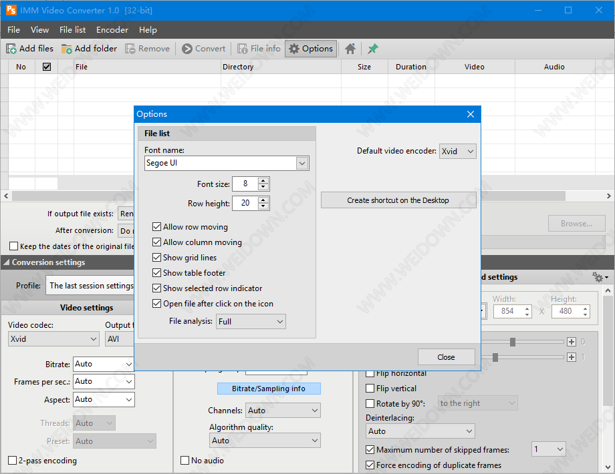Decrease the Height value with down arrow
Screen dimensions: 615x474
click(x=585, y=314)
